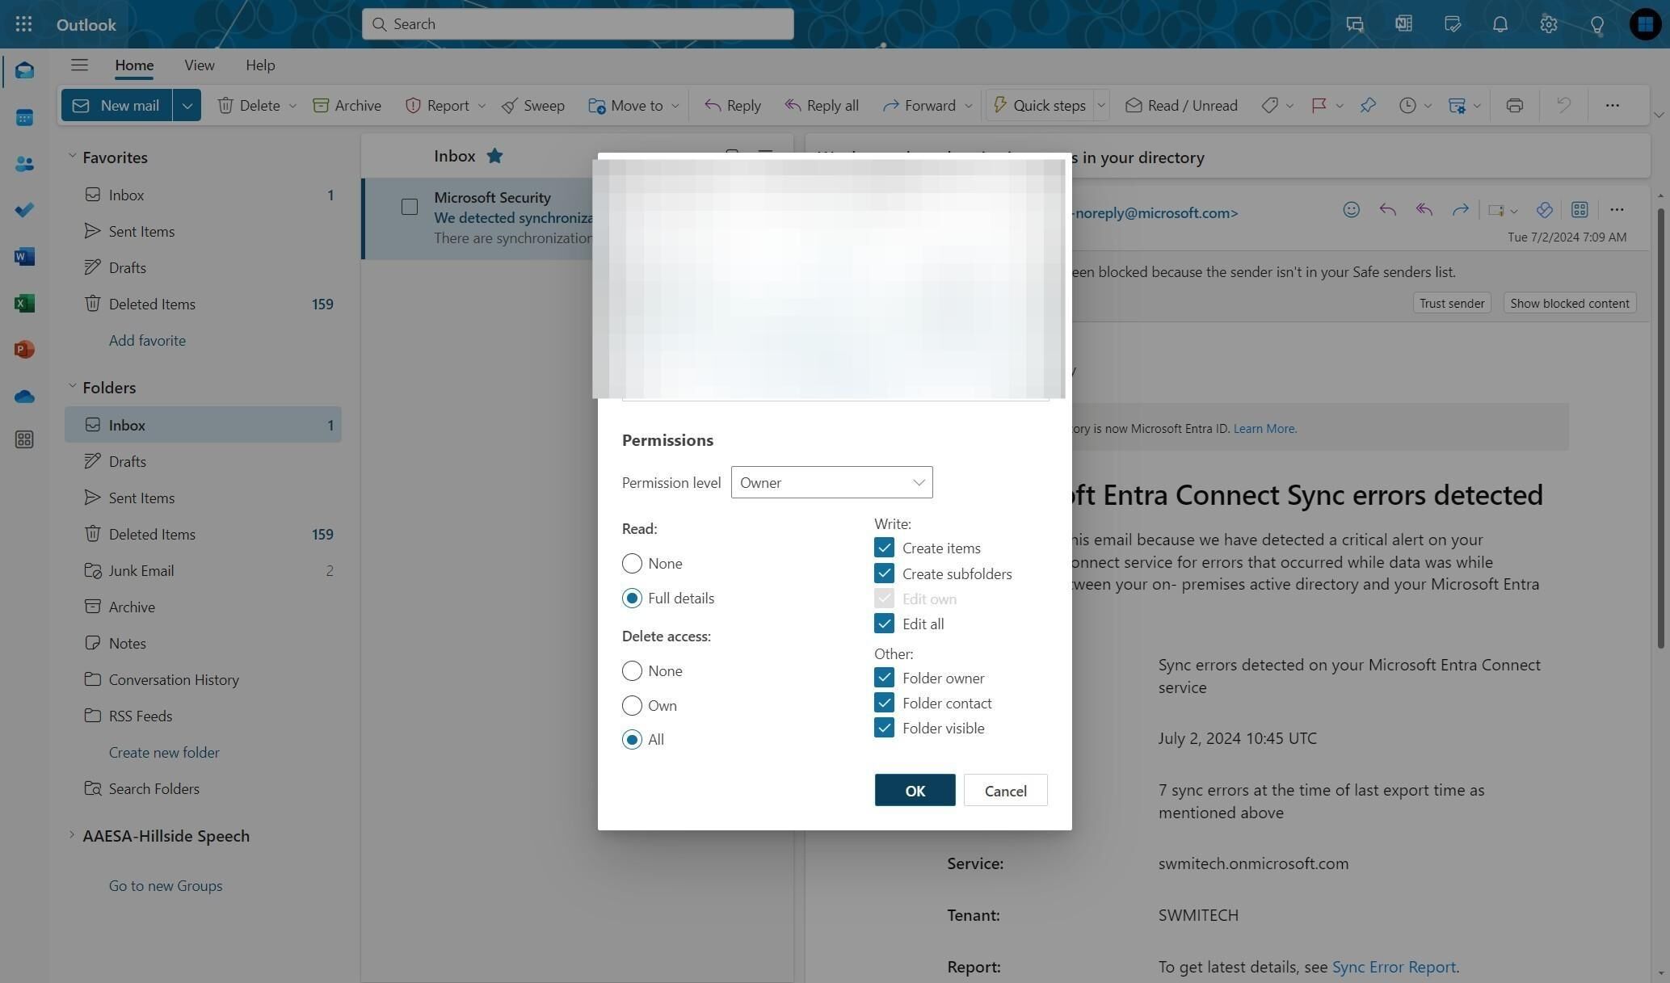Open the Permission level dropdown

831,482
